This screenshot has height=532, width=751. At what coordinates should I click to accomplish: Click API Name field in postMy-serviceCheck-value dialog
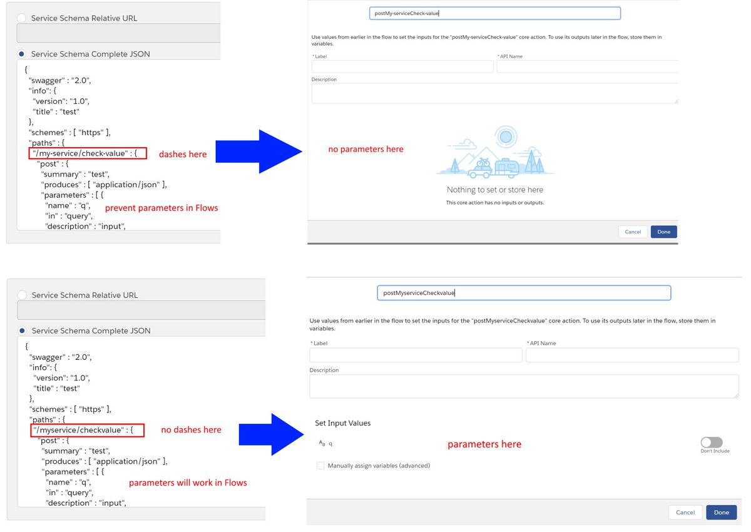[x=587, y=66]
